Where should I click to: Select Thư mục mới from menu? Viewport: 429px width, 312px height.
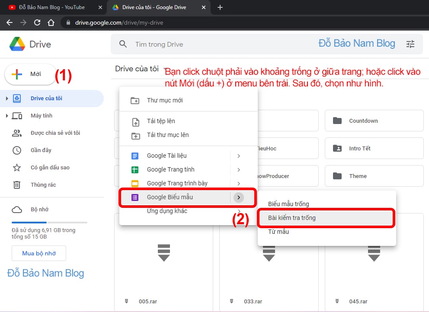pos(189,100)
